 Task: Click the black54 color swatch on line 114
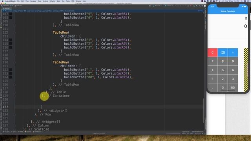tap(11, 40)
